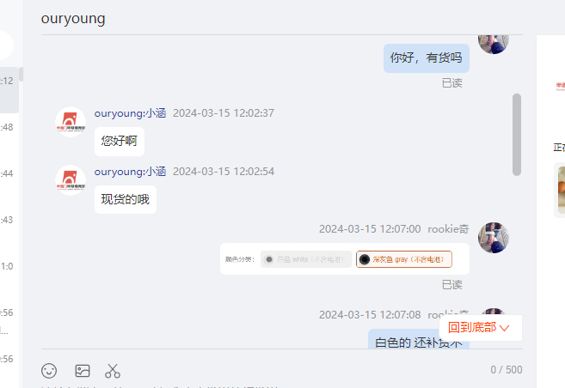Viewport: 565px width, 388px height.
Task: Click the conversation list scrollbar handle
Action: point(21,75)
